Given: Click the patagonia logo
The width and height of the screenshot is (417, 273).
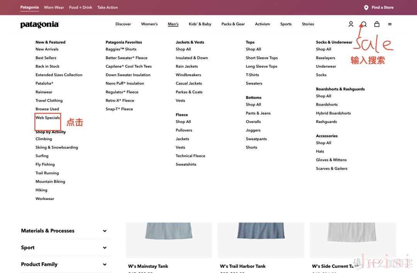Looking at the screenshot, I should pyautogui.click(x=40, y=24).
